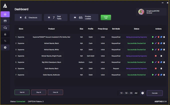
Task: Start the Vacuum Insulated Bottle task
Action: point(153,37)
